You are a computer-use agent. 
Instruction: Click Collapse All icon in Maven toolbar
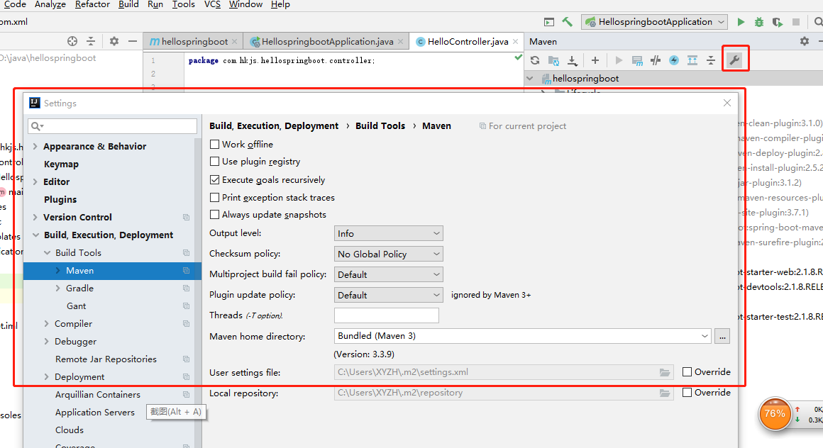[x=711, y=60]
